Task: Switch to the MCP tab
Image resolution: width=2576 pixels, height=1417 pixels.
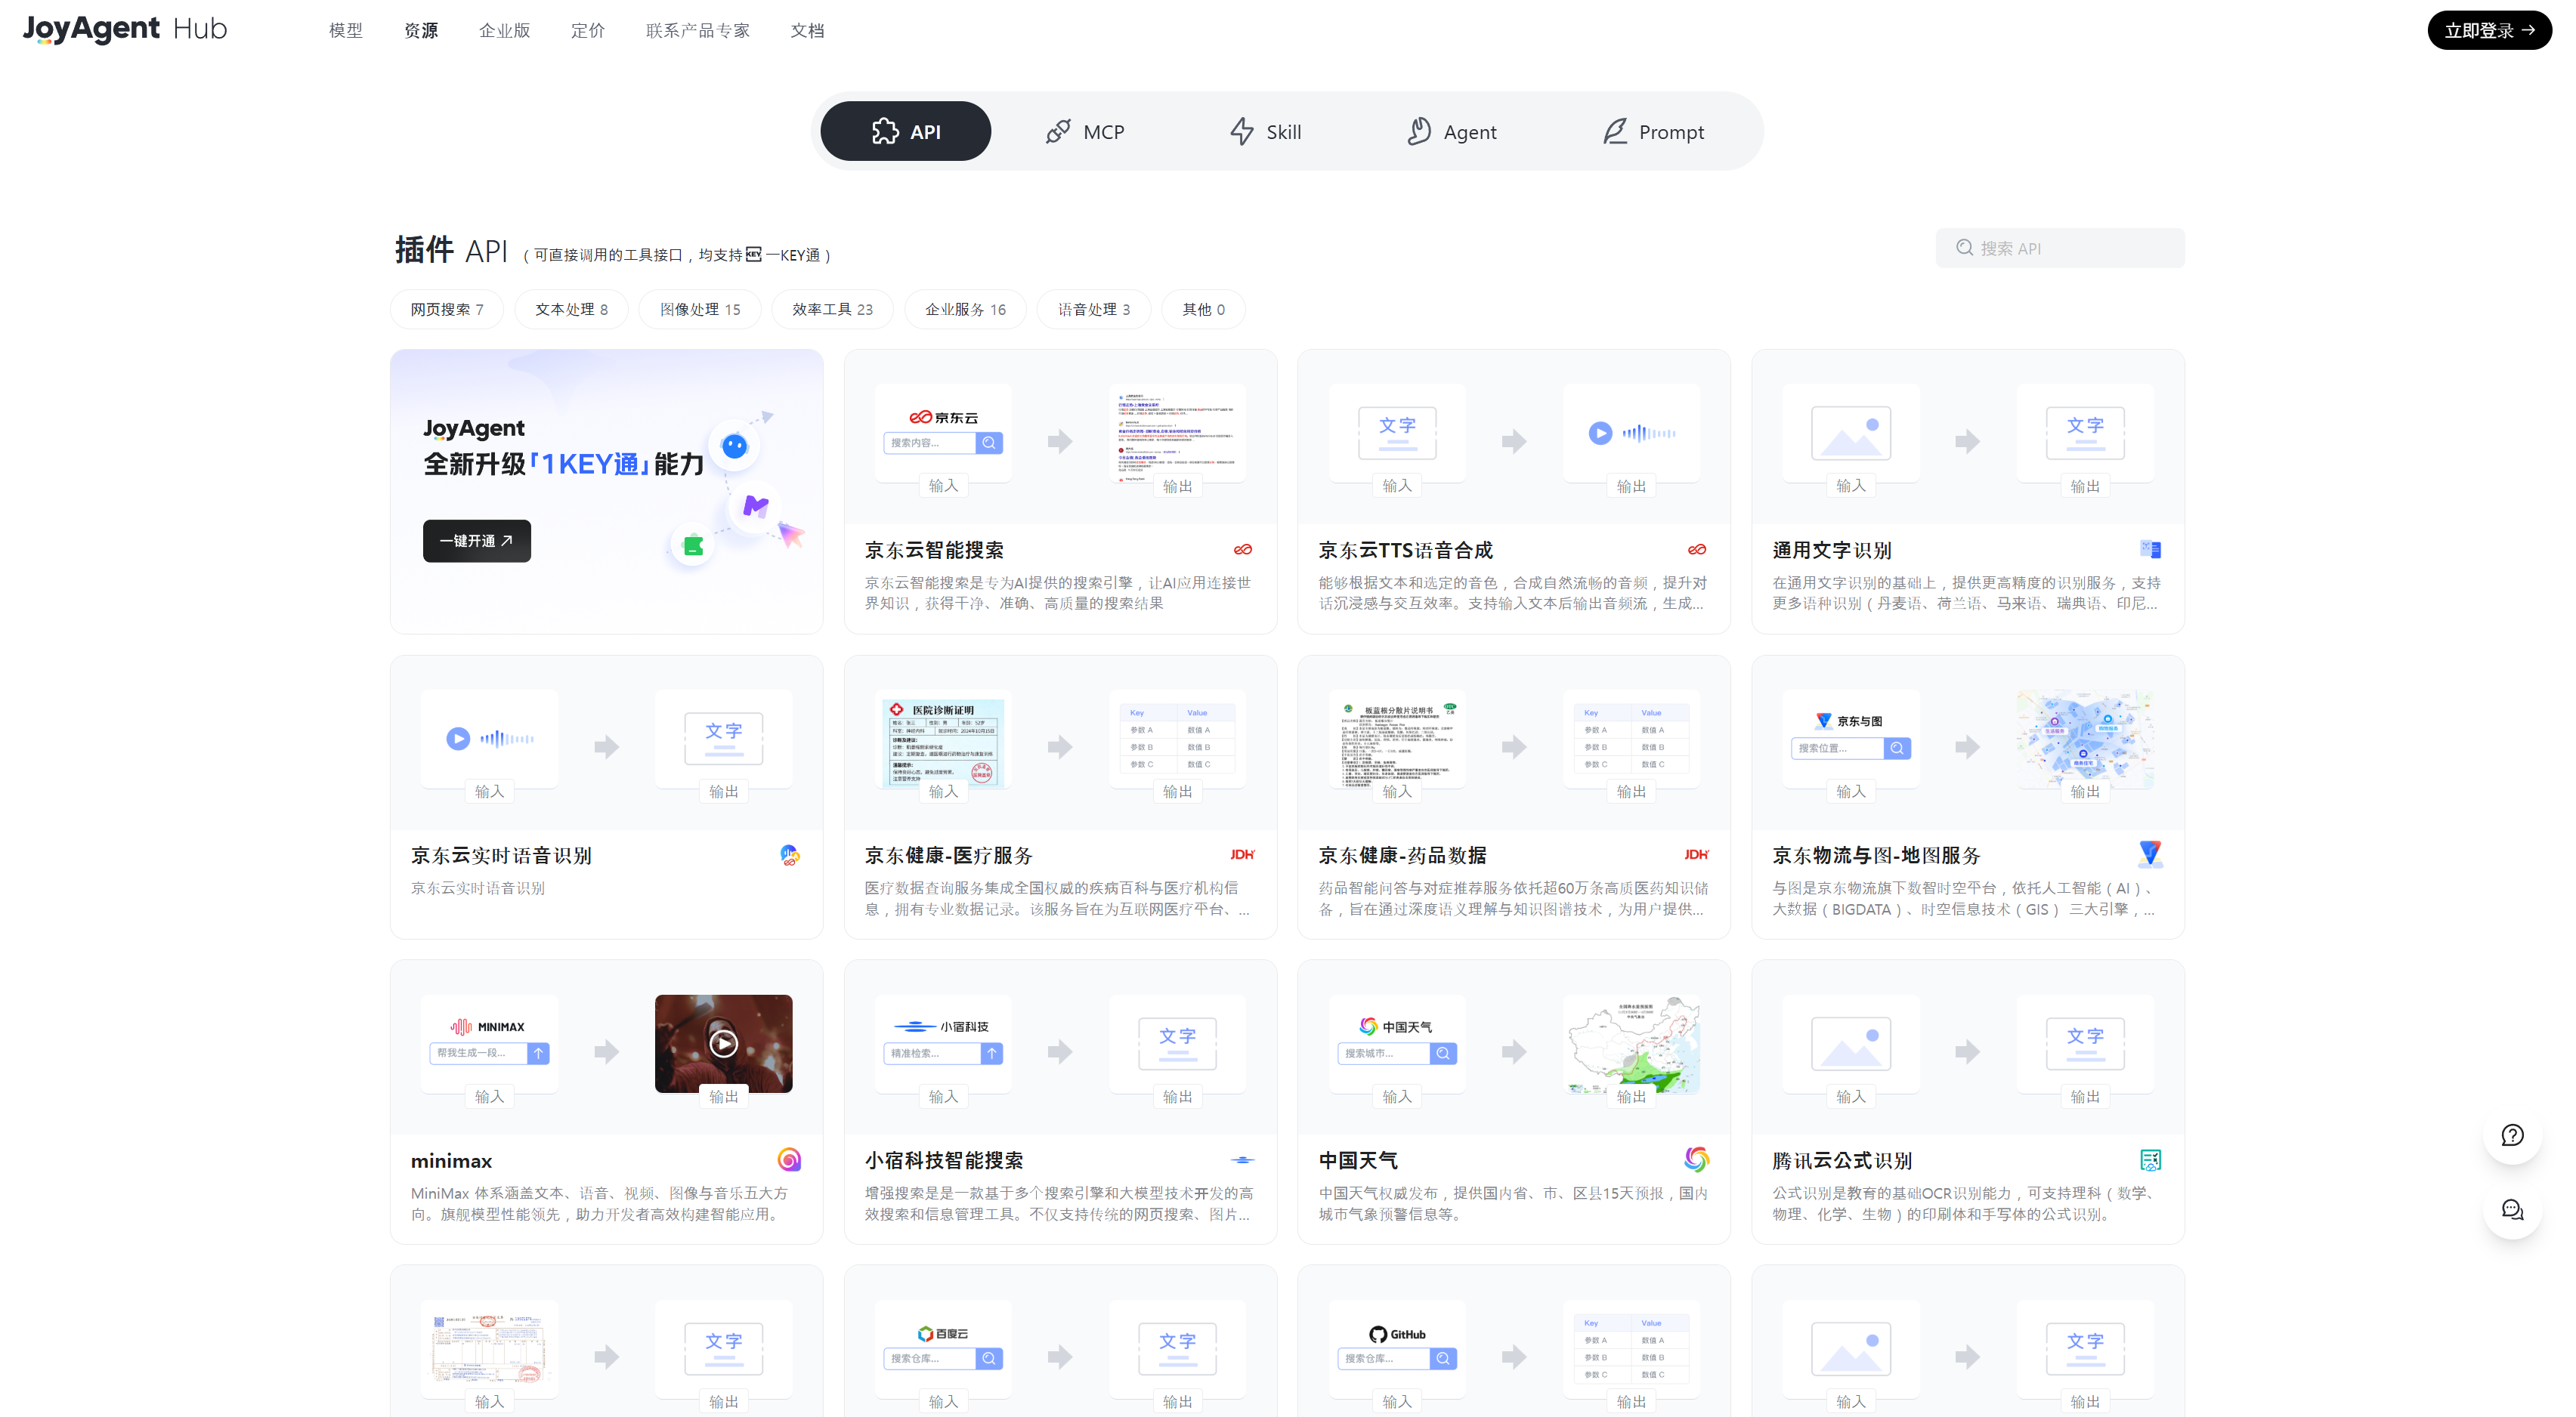Action: coord(1085,132)
